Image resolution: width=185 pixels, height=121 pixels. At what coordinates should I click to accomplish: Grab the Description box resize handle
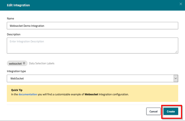click(176, 51)
